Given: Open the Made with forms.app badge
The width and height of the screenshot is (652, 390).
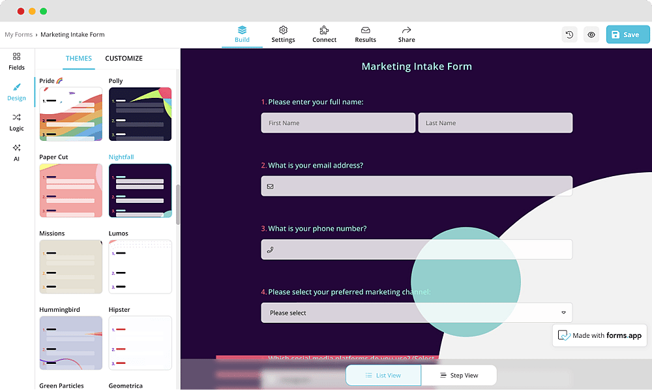Looking at the screenshot, I should click(600, 335).
